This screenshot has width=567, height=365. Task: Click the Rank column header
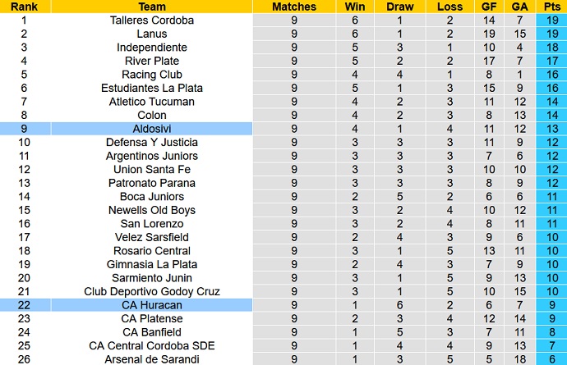(24, 7)
